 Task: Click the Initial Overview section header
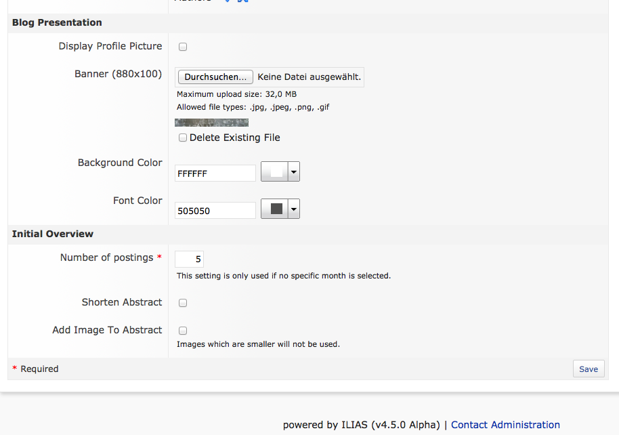point(53,234)
